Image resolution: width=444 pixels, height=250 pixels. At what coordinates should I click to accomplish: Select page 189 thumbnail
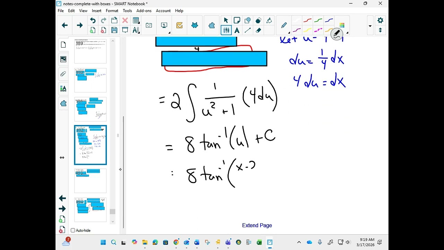[91, 51]
